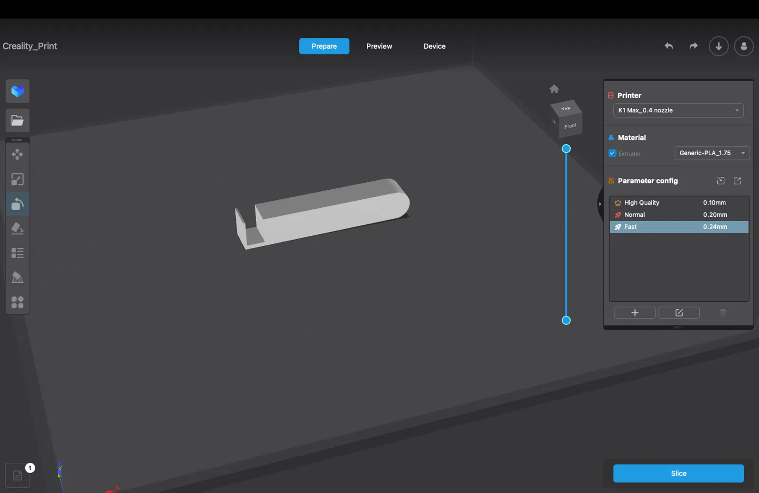The image size is (759, 493).
Task: Switch to the Prepare tab
Action: point(324,46)
